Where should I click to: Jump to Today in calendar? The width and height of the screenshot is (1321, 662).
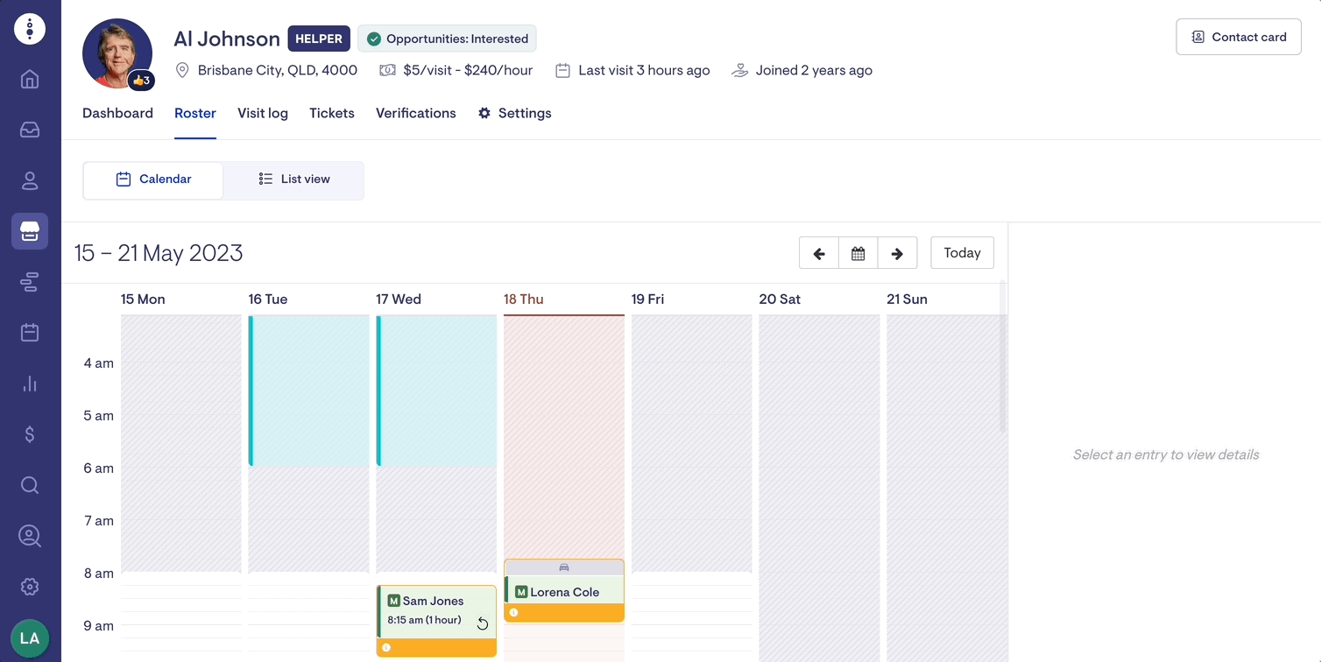pyautogui.click(x=962, y=253)
